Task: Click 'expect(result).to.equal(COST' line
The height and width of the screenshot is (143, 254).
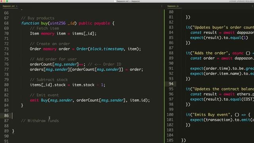Action: pyautogui.click(x=222, y=99)
